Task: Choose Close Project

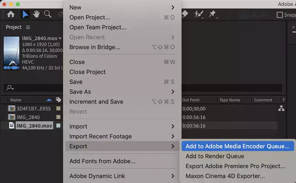Action: 122,72
